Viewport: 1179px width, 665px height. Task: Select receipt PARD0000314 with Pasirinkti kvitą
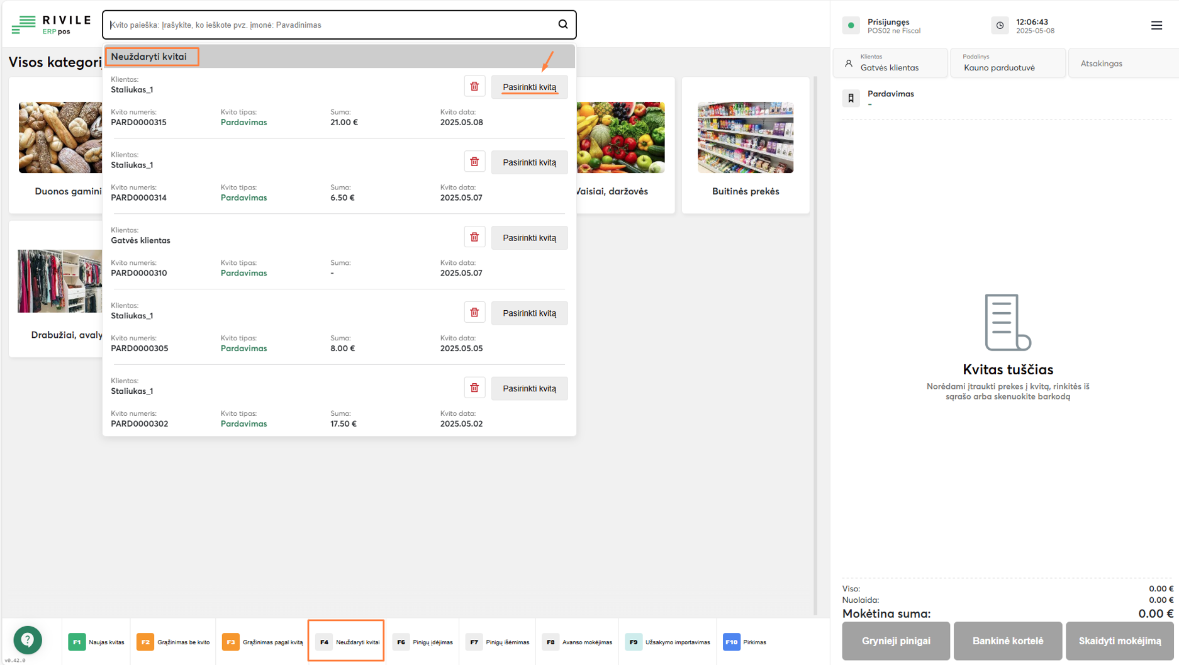coord(529,162)
